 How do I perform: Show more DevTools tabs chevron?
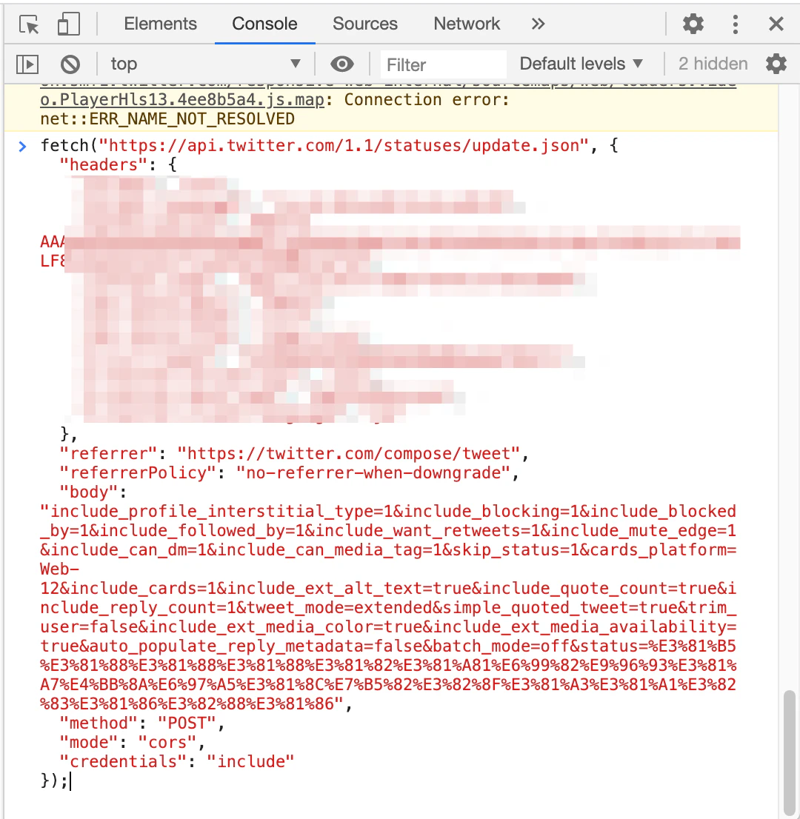pos(538,24)
